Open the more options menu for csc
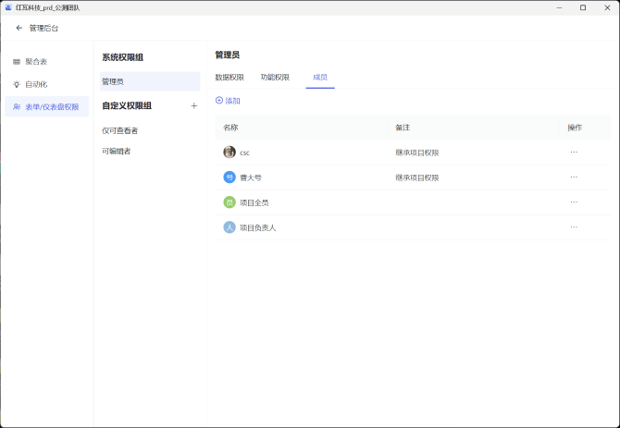 click(574, 153)
